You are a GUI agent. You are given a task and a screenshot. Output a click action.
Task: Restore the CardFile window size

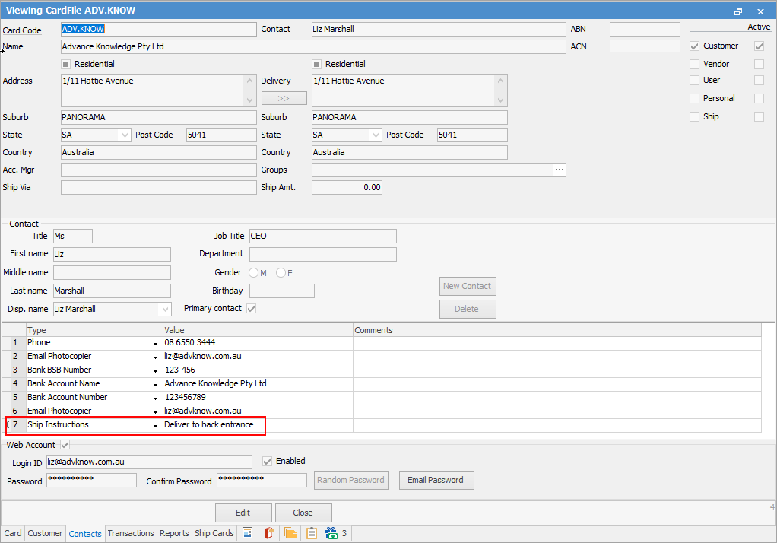pyautogui.click(x=738, y=11)
